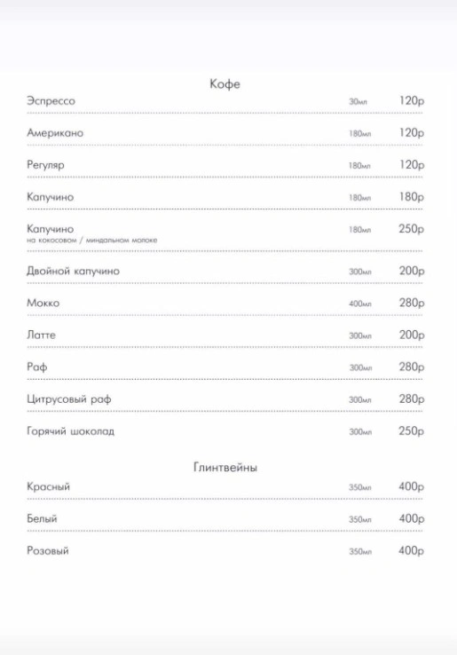Select the Раф item name

(36, 367)
